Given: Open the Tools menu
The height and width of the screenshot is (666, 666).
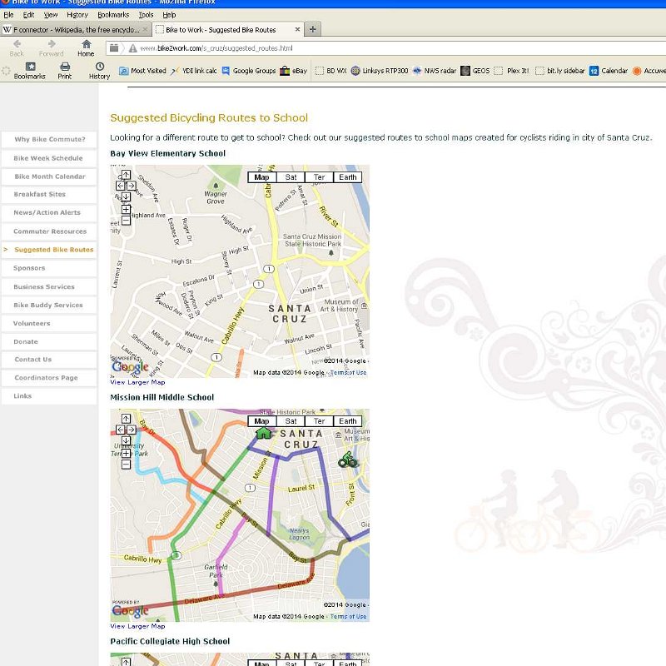Looking at the screenshot, I should (146, 15).
